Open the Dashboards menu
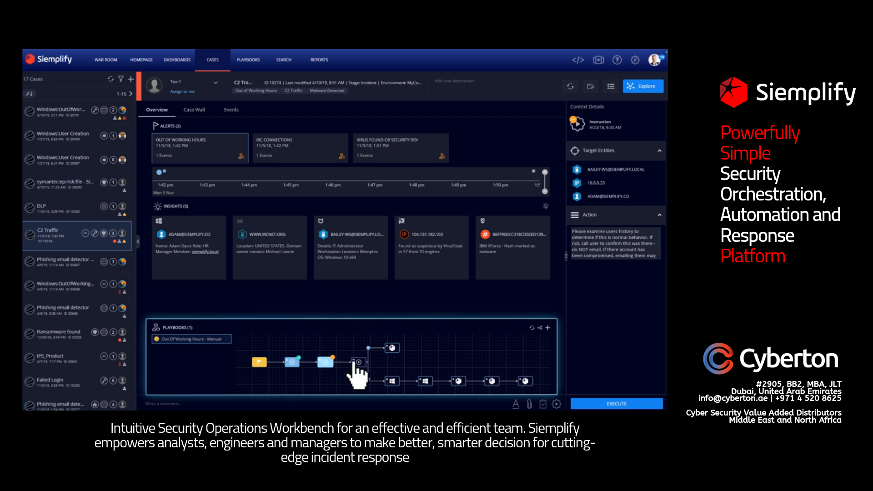 coord(177,60)
